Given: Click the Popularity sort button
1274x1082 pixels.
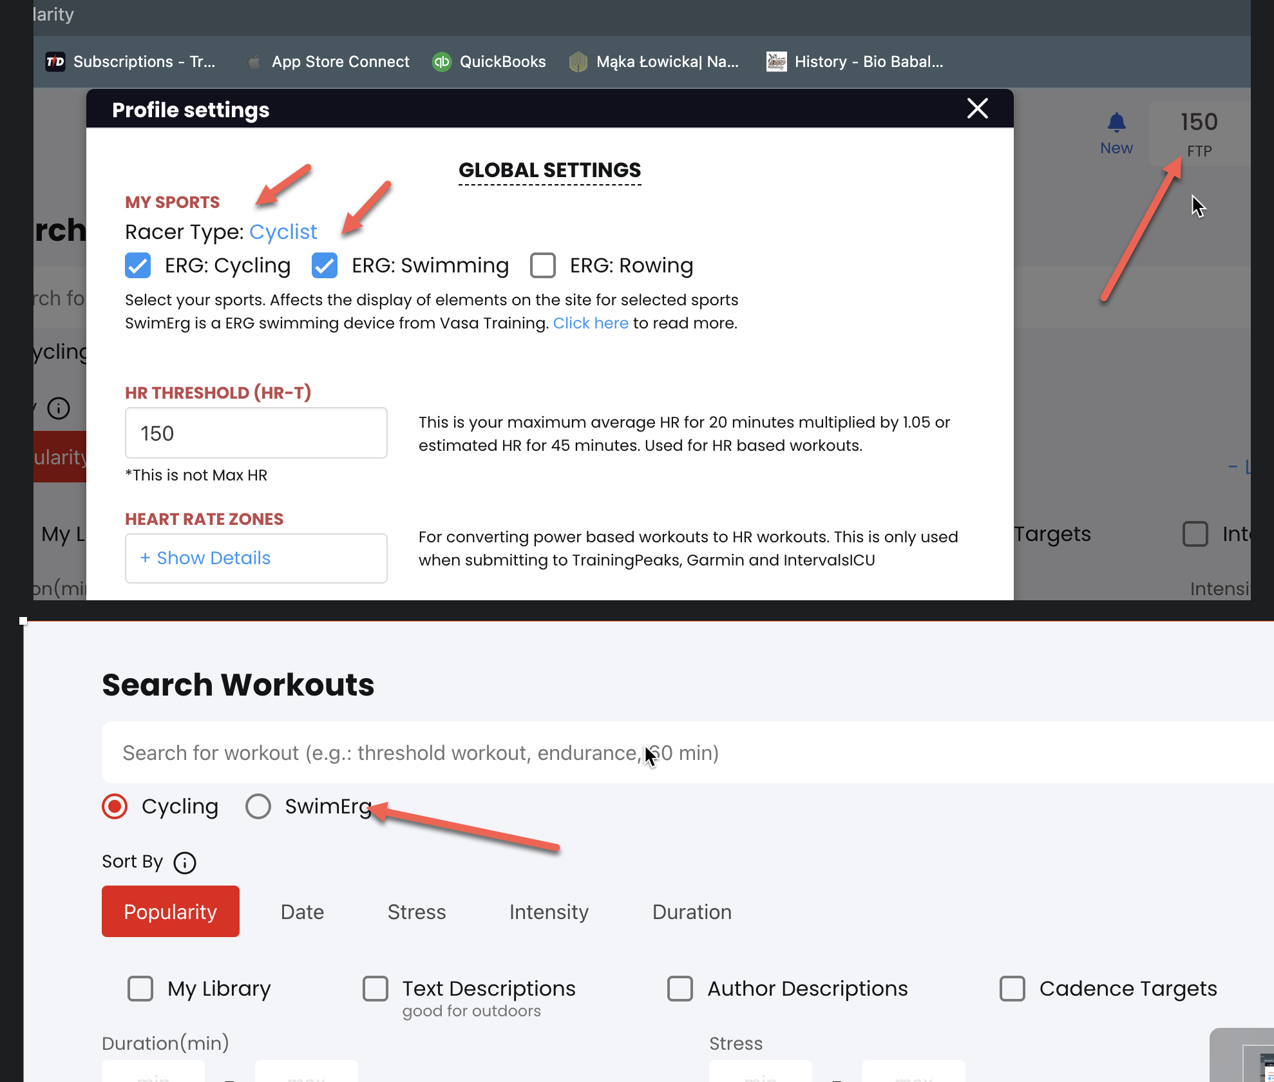Looking at the screenshot, I should [x=171, y=912].
